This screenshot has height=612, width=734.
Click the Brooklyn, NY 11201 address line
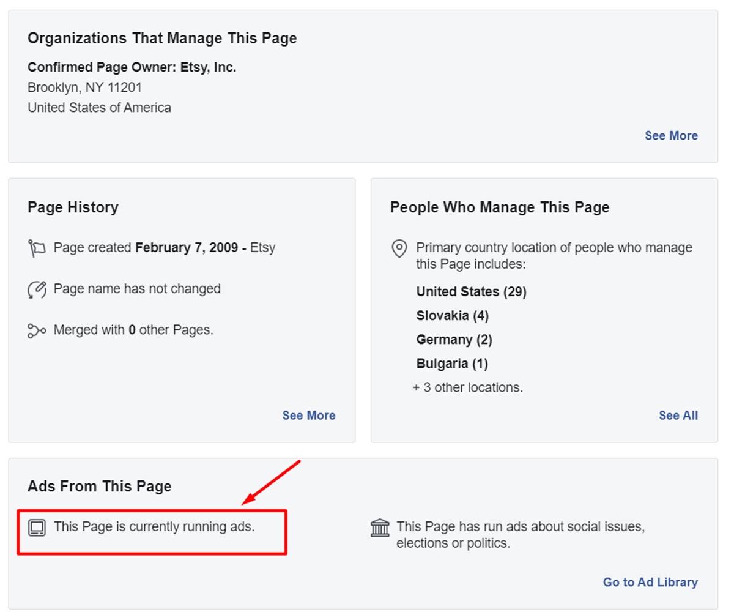[x=85, y=88]
